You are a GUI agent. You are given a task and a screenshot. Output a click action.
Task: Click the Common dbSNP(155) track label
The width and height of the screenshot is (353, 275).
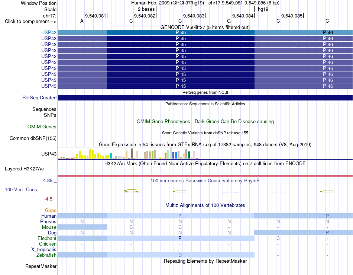(x=33, y=138)
